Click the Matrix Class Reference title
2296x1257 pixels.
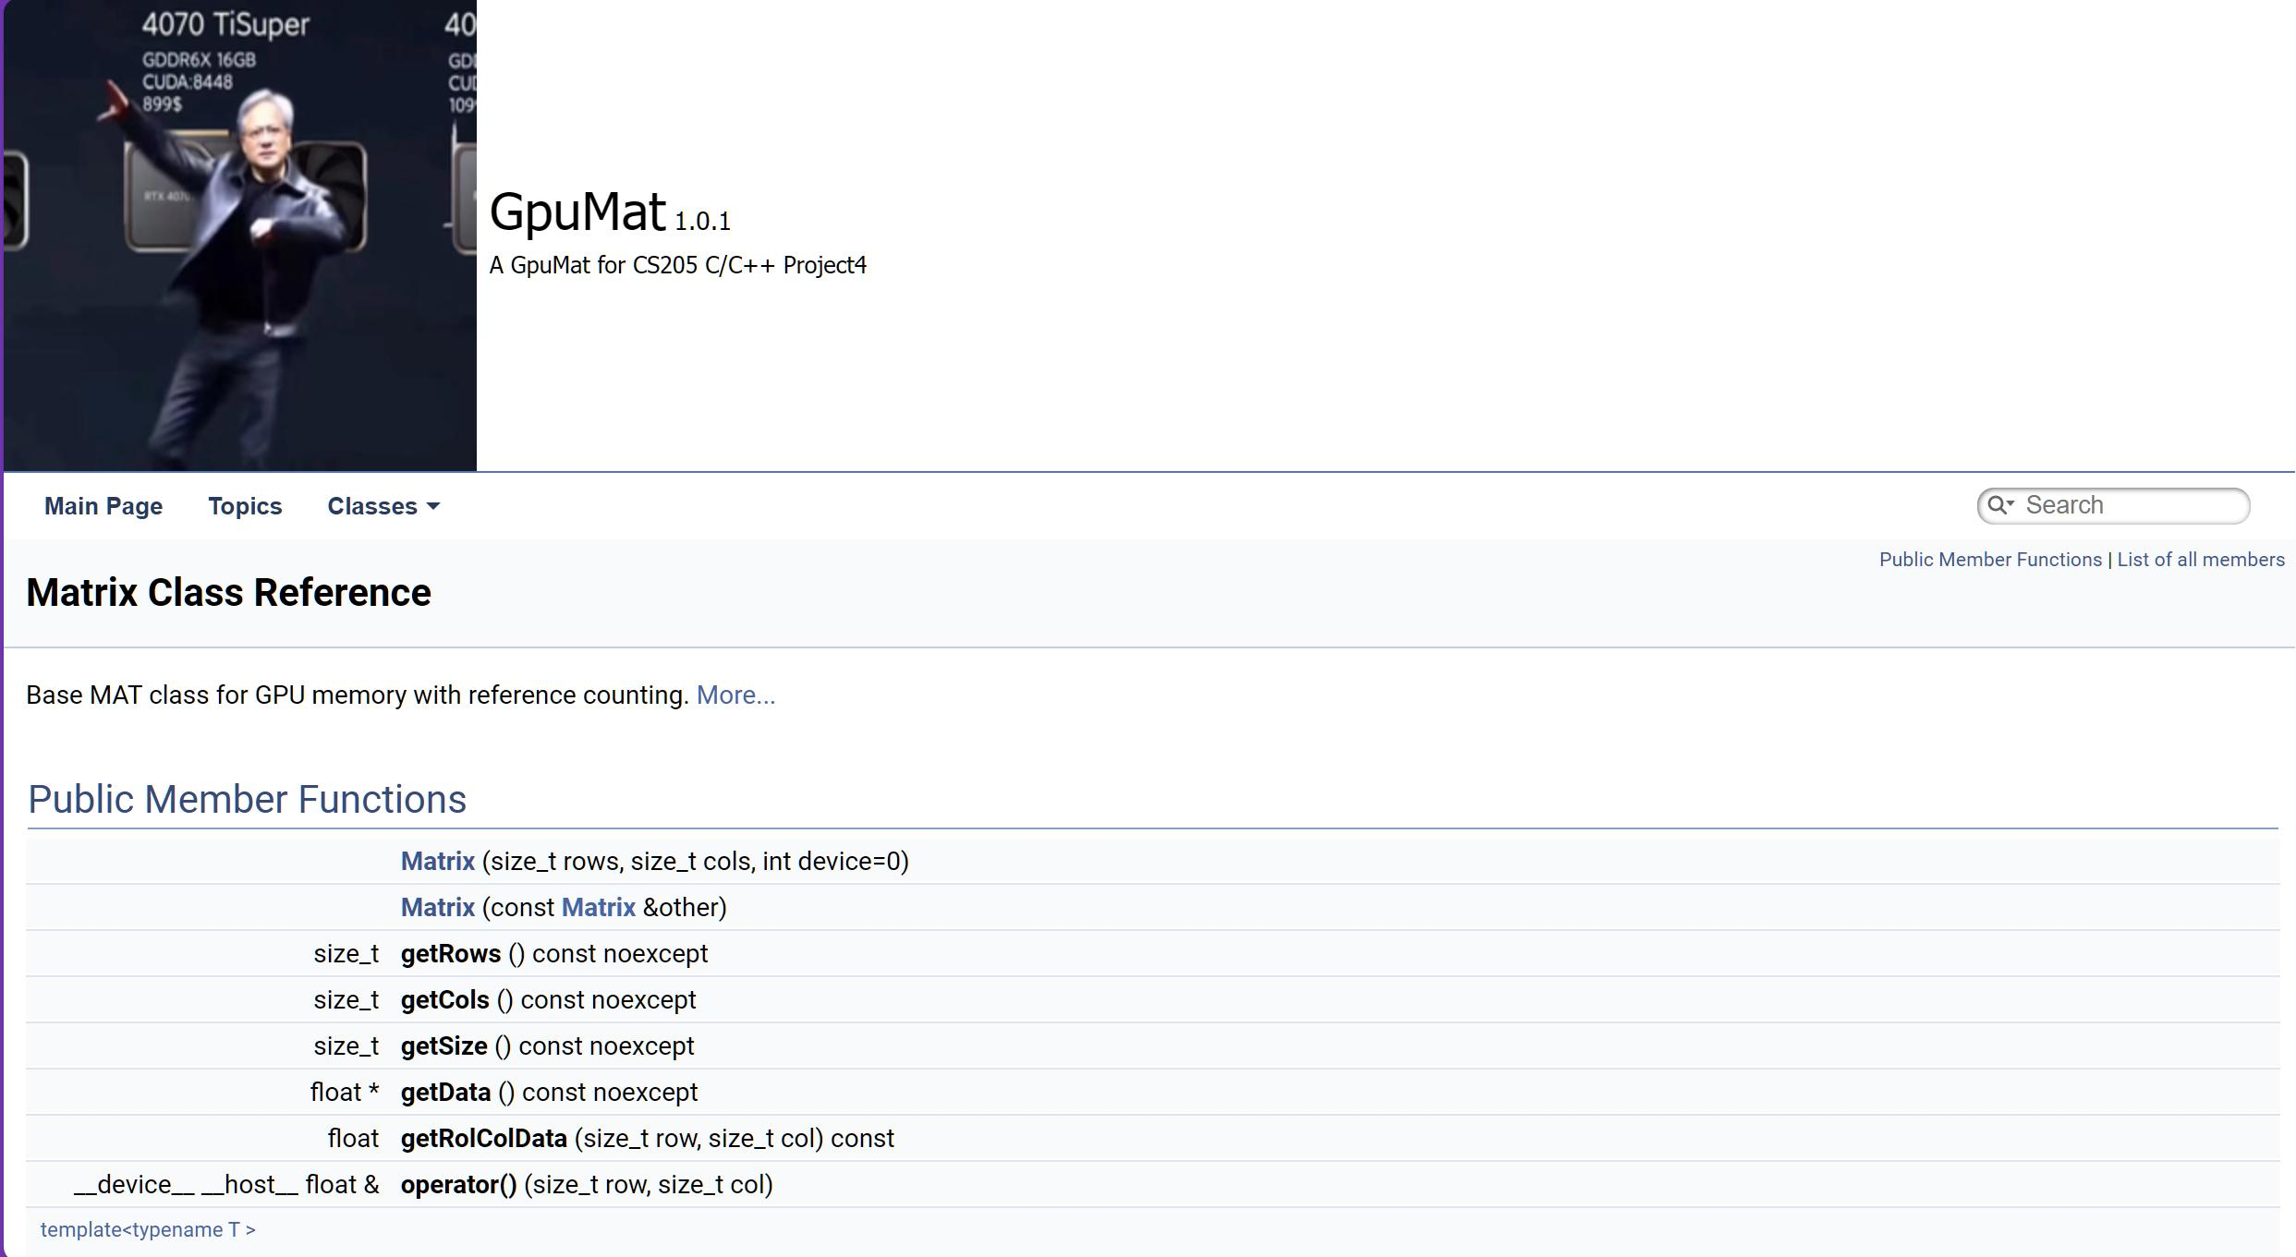[x=228, y=593]
